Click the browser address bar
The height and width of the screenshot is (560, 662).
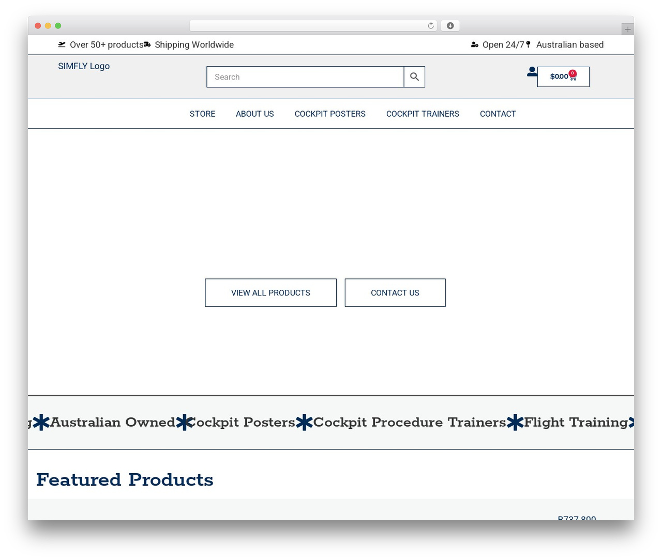[x=313, y=26]
